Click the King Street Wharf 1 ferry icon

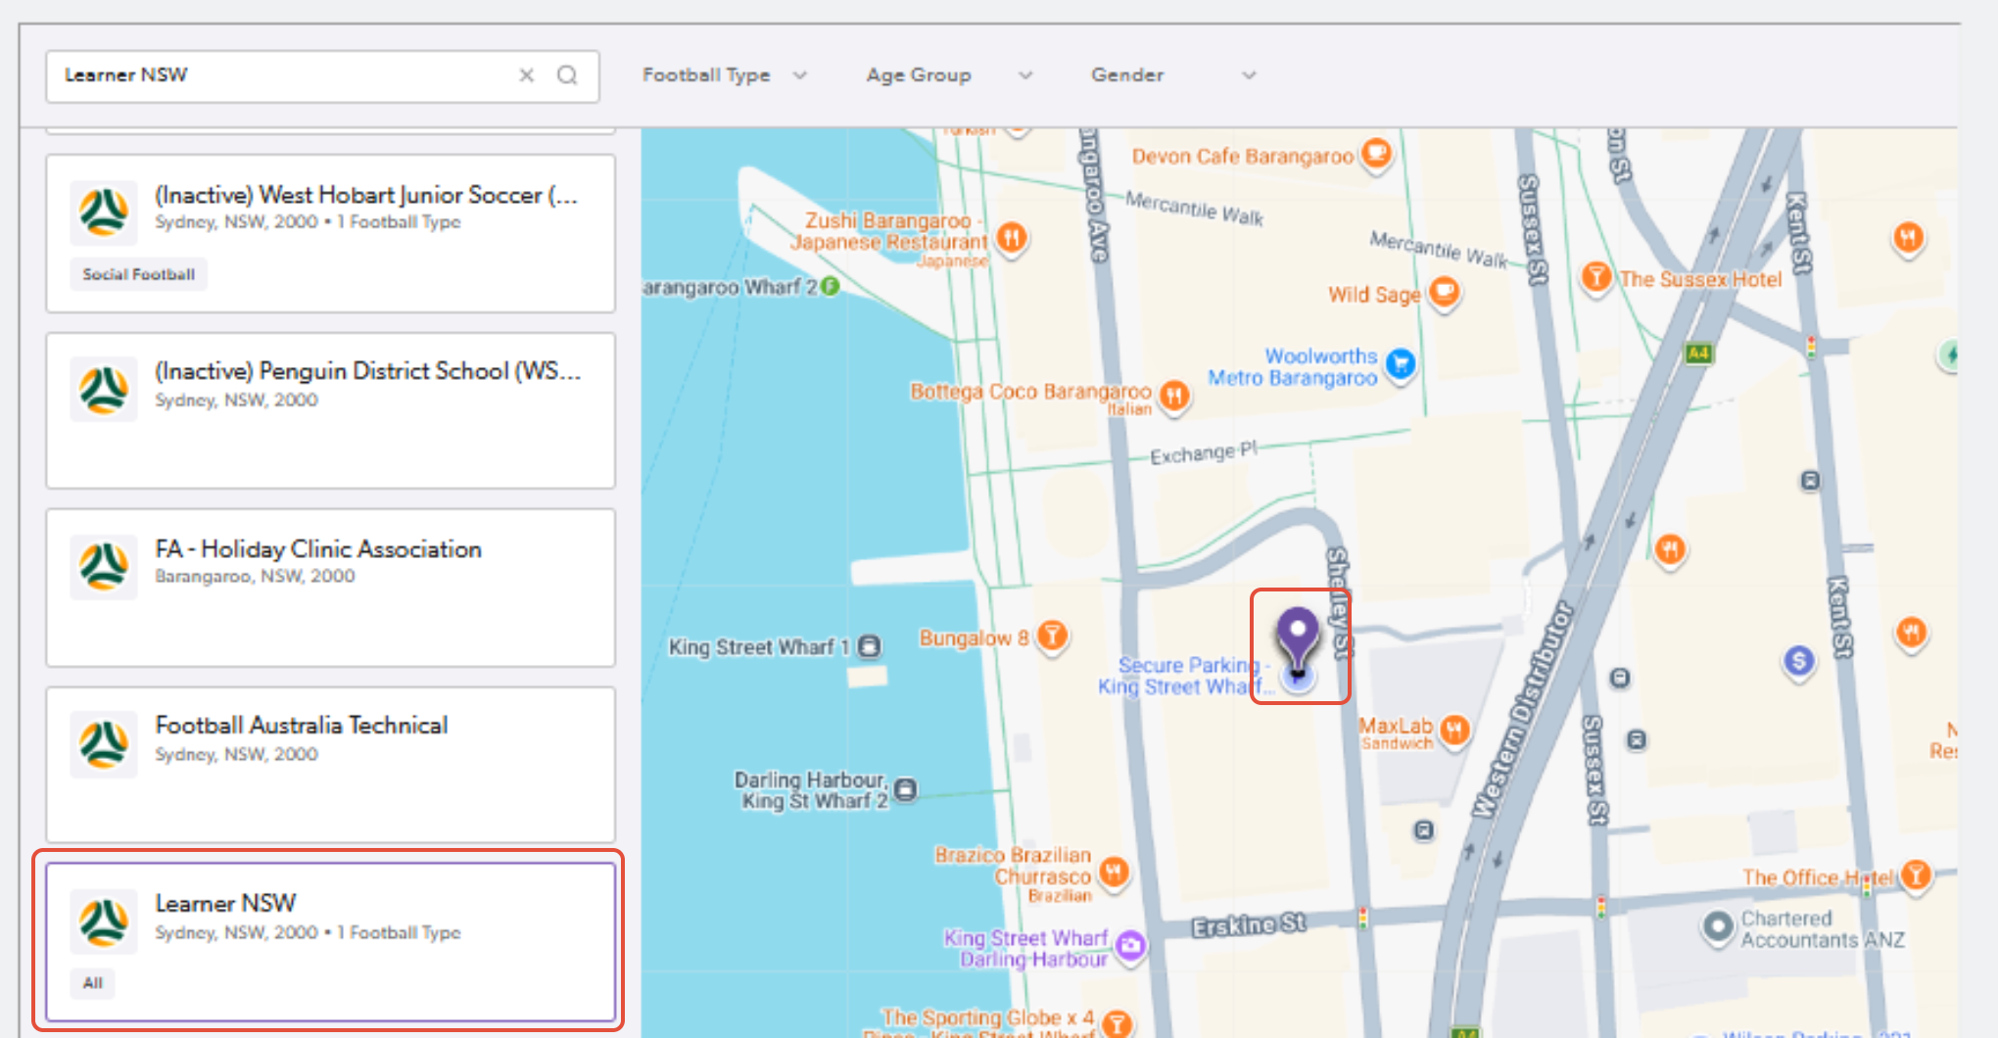869,646
